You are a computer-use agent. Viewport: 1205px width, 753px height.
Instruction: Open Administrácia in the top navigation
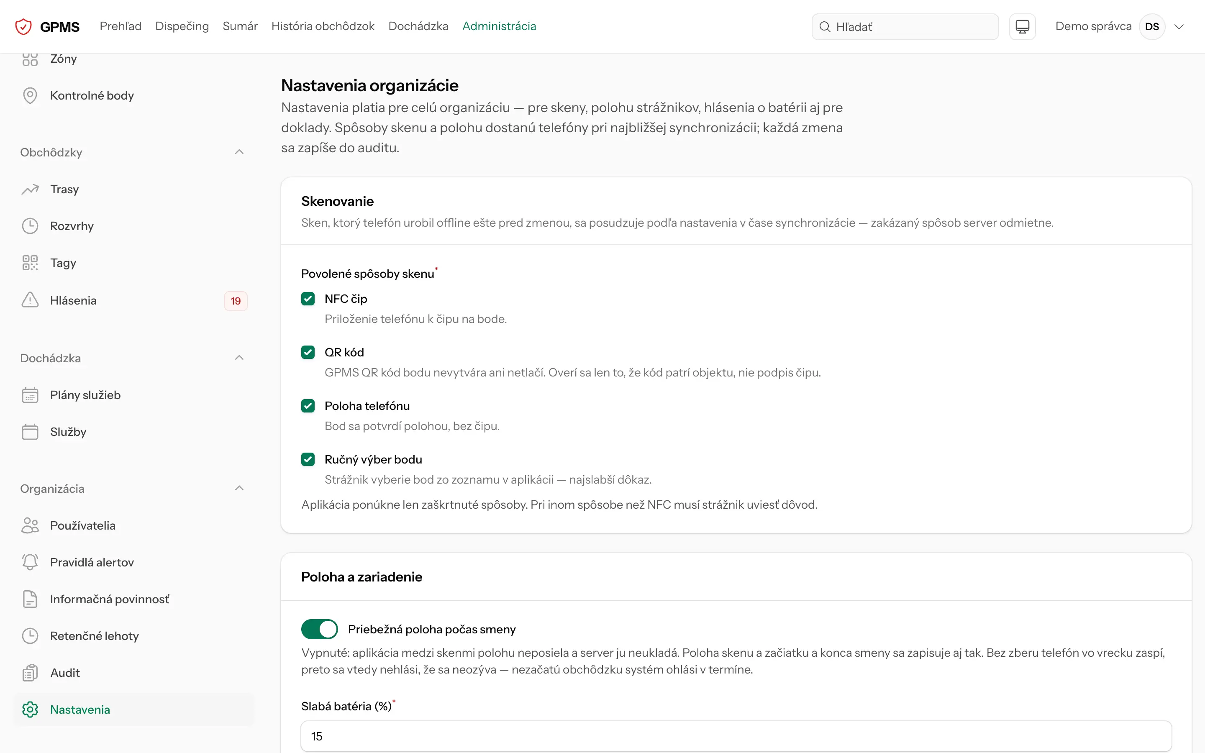499,26
